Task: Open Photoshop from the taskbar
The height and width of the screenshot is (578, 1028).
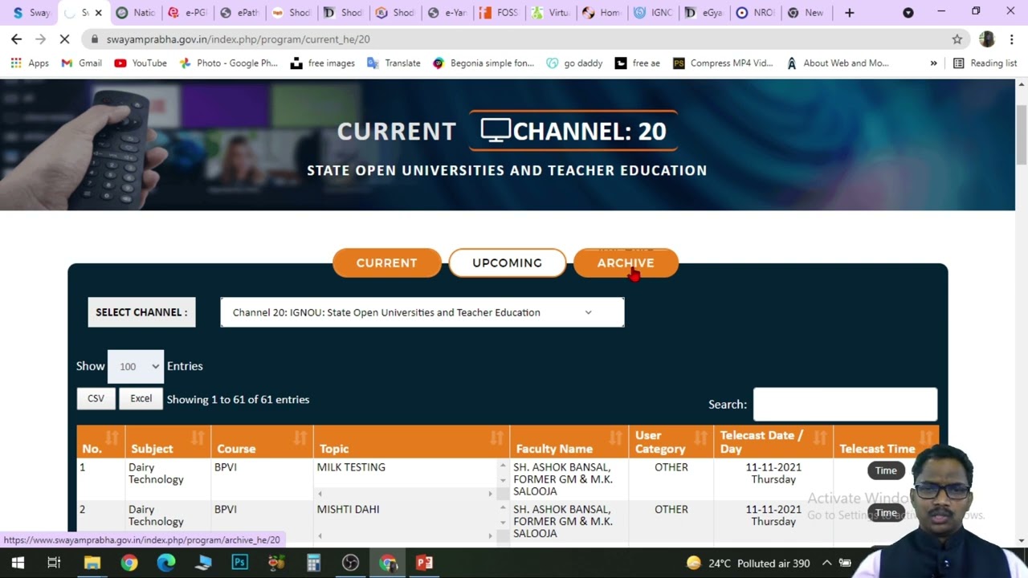Action: coord(239,563)
